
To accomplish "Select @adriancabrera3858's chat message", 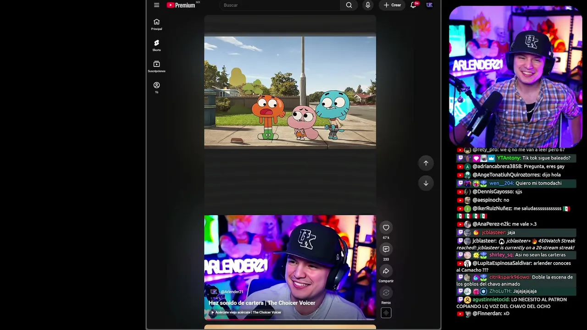I will (x=510, y=166).
